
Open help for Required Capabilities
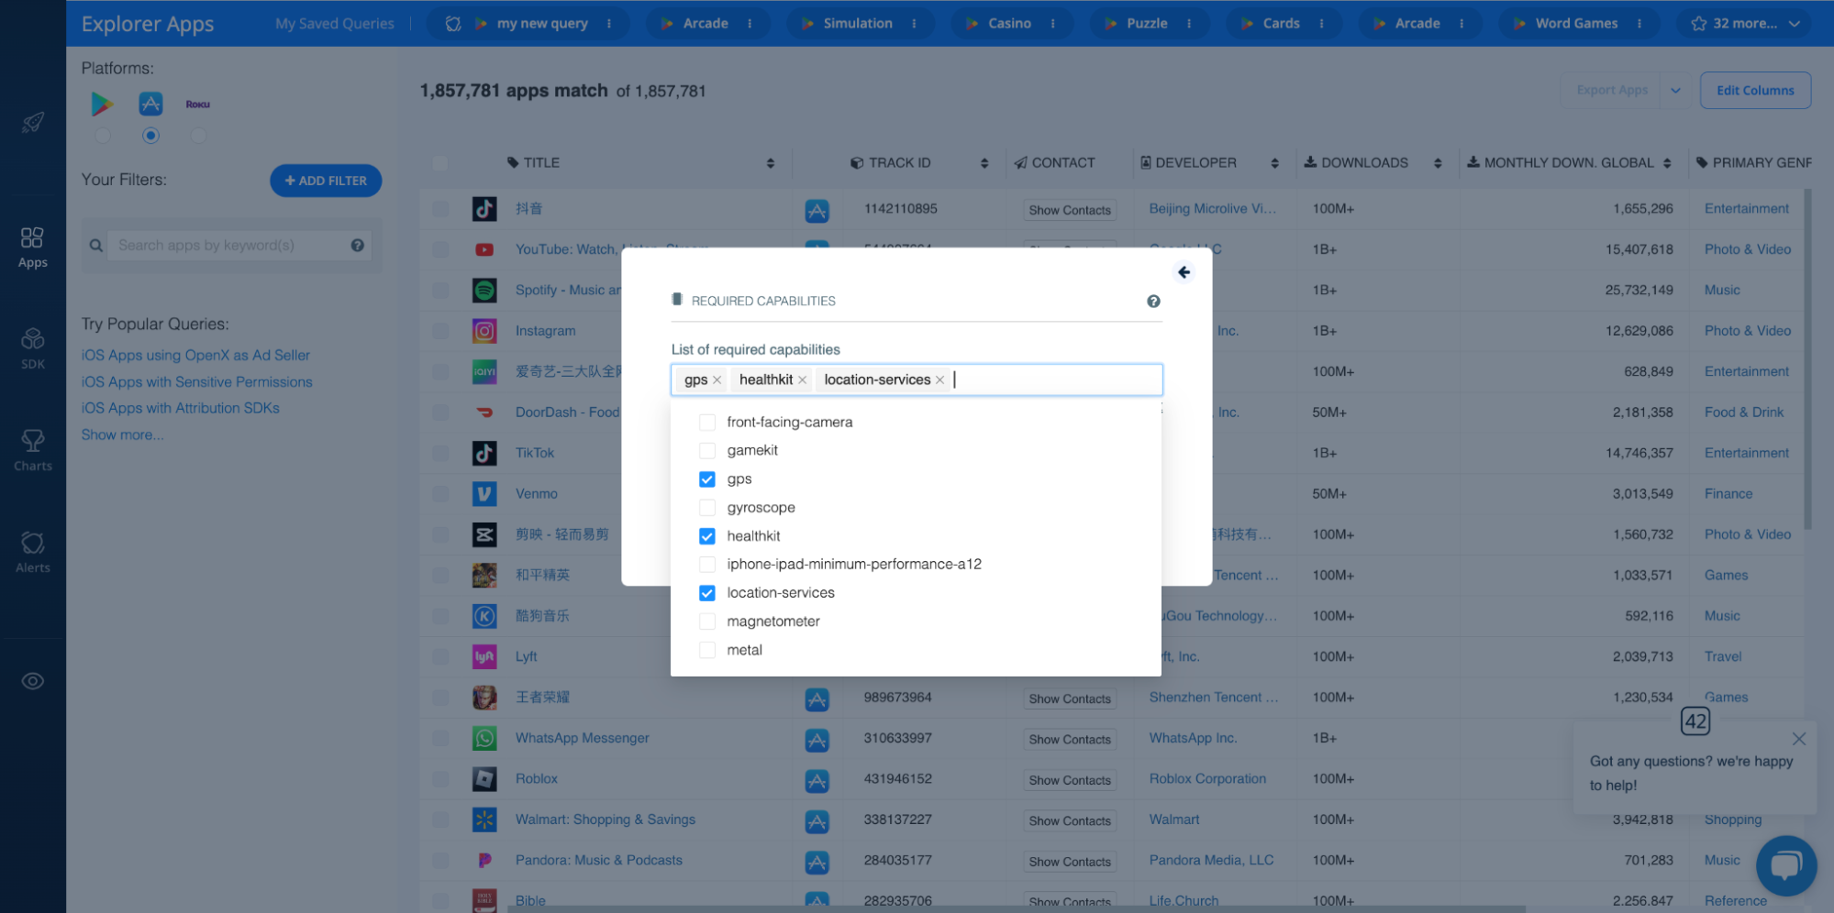point(1154,302)
